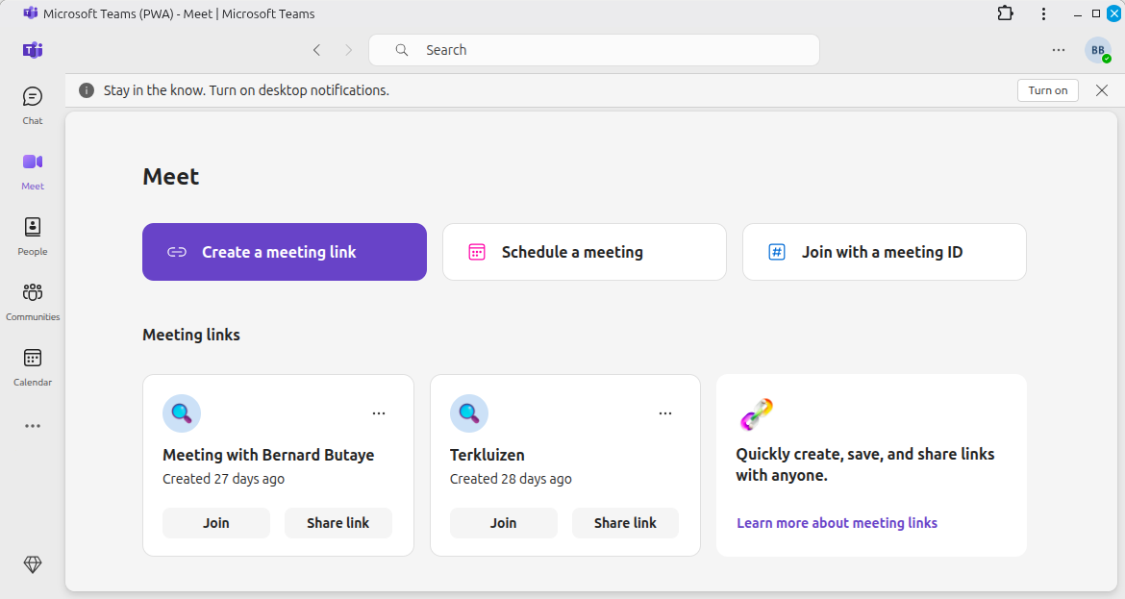
Task: Click the Meeting with Bernard Butaye avatar
Action: [x=182, y=413]
